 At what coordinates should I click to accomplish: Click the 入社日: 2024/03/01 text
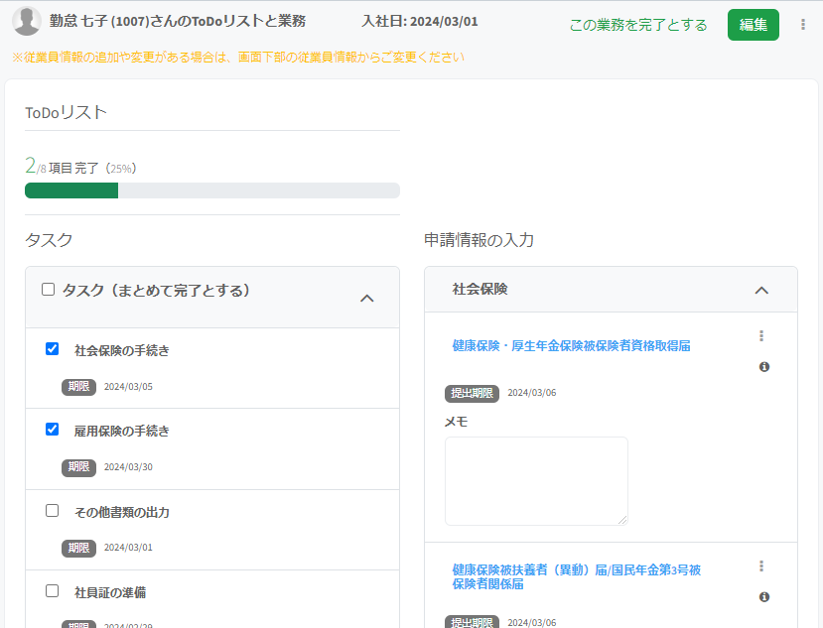[420, 22]
